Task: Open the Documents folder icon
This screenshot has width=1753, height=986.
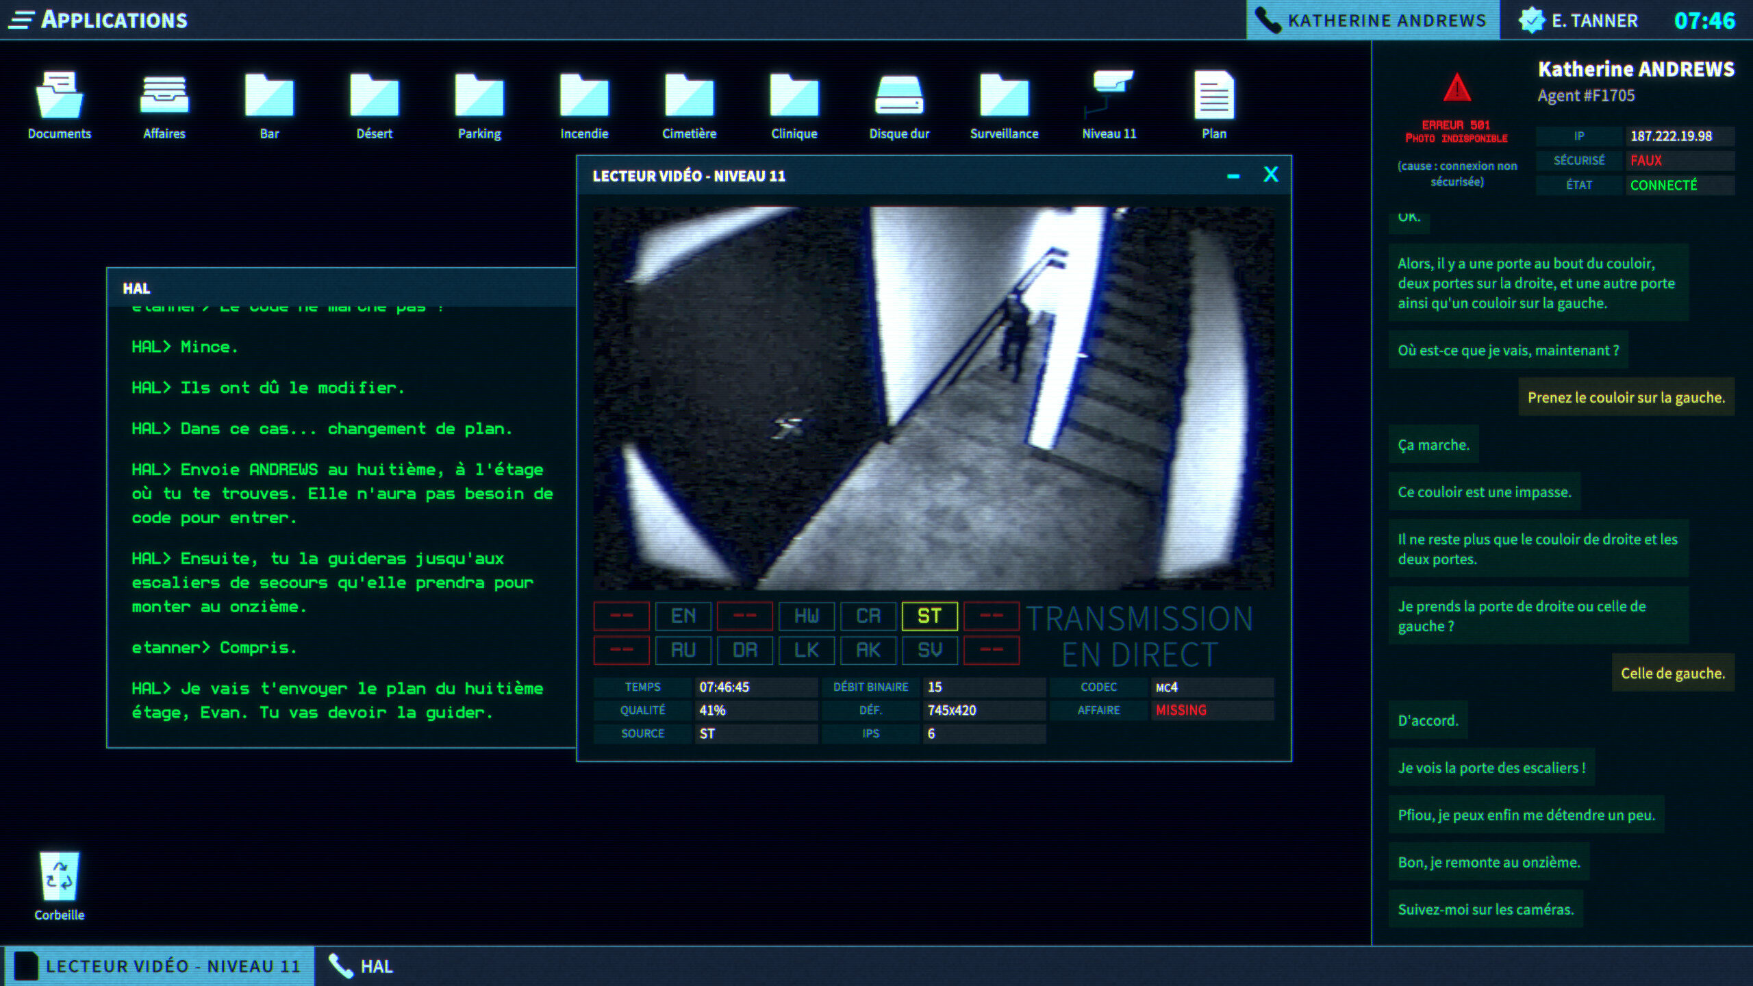Action: coord(60,104)
